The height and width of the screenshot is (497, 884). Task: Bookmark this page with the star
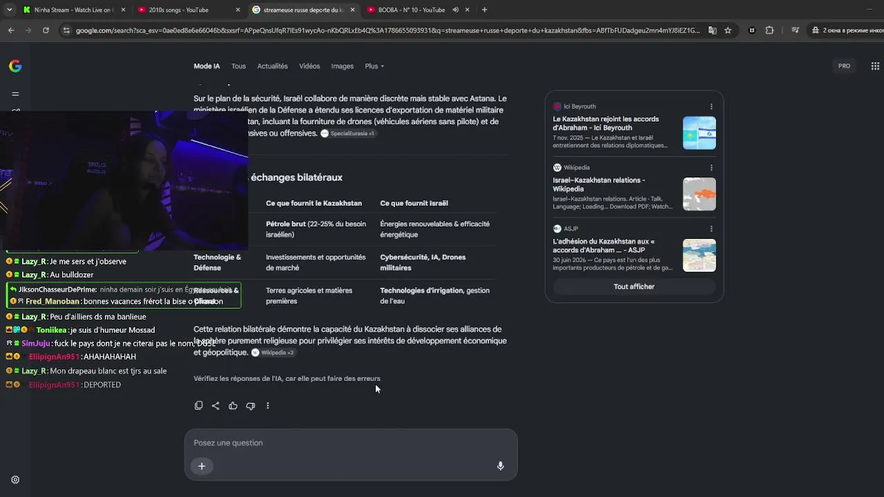click(x=728, y=30)
